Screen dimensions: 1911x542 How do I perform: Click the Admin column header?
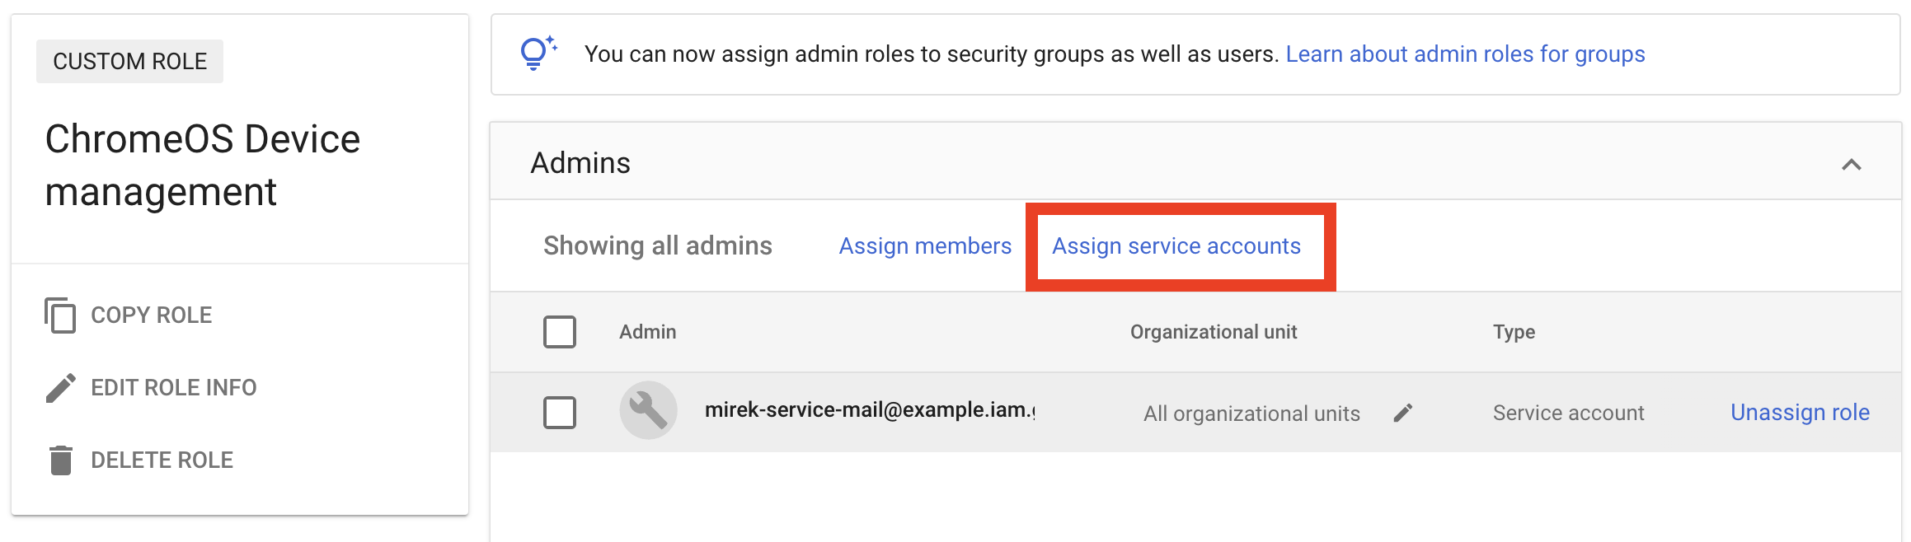pos(647,332)
